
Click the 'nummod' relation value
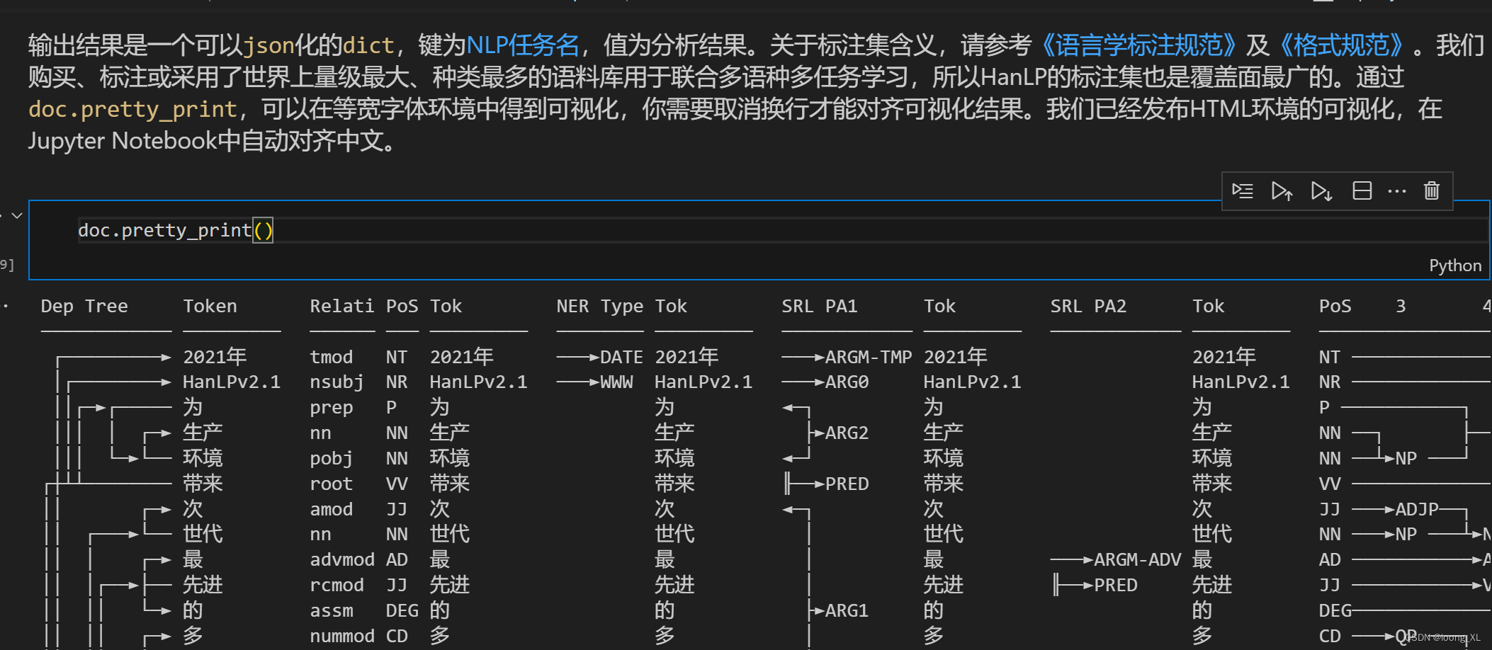[x=342, y=636]
